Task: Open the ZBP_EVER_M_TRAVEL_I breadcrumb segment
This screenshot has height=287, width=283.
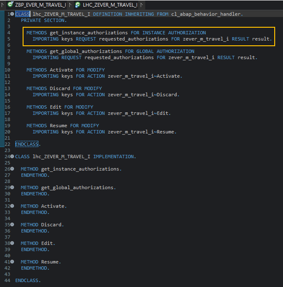Action: pyautogui.click(x=40, y=5)
